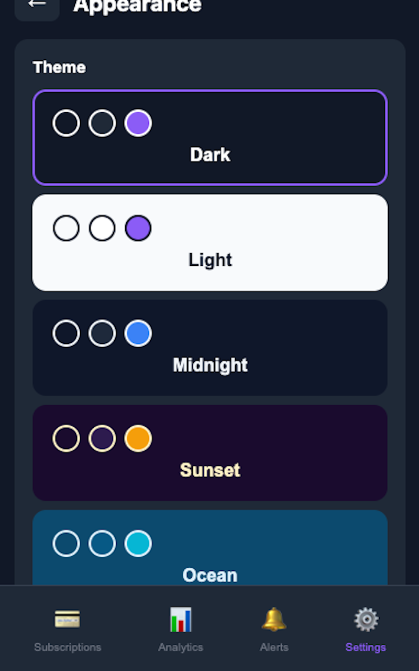Tap the cyan accent circle in Ocean preview
419x671 pixels.
click(x=138, y=543)
